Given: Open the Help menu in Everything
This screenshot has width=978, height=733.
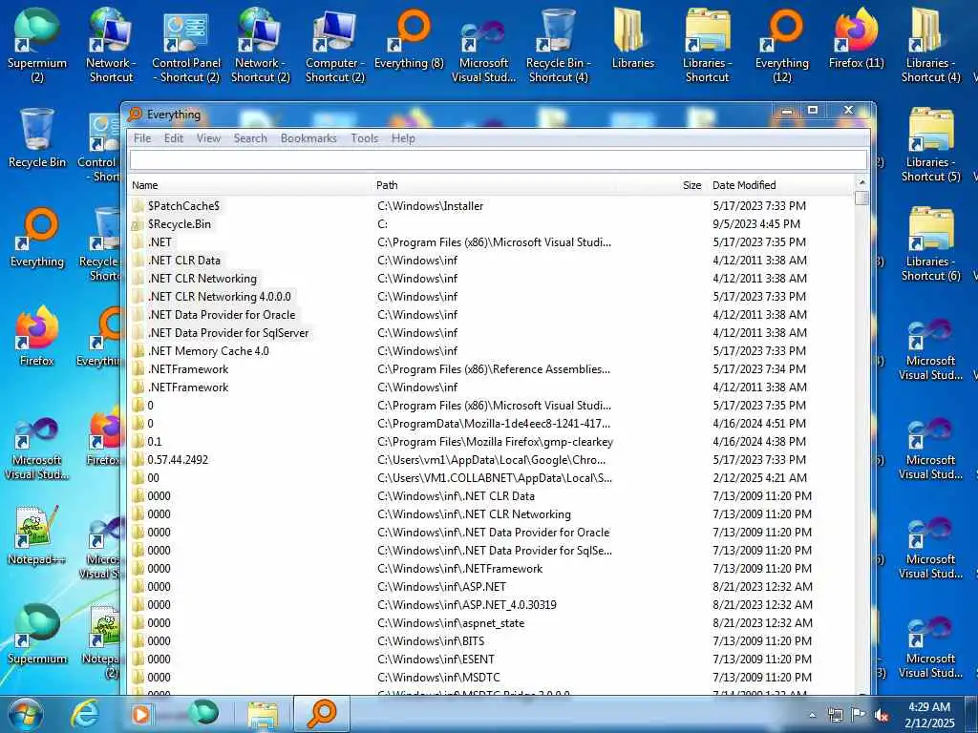Looking at the screenshot, I should pyautogui.click(x=403, y=138).
